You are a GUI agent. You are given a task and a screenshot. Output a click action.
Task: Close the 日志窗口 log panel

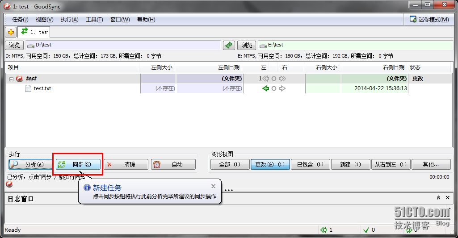448,198
